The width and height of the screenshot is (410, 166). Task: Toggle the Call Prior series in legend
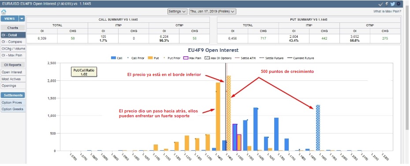point(135,58)
